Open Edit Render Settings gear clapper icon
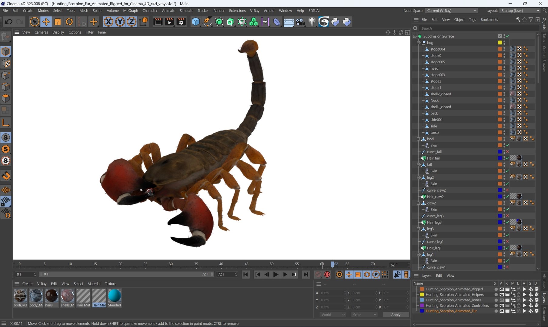This screenshot has width=548, height=327. (x=181, y=22)
